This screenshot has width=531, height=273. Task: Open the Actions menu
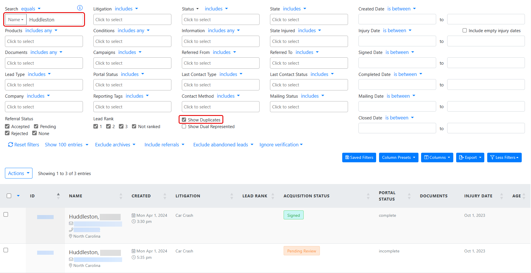[x=19, y=173]
